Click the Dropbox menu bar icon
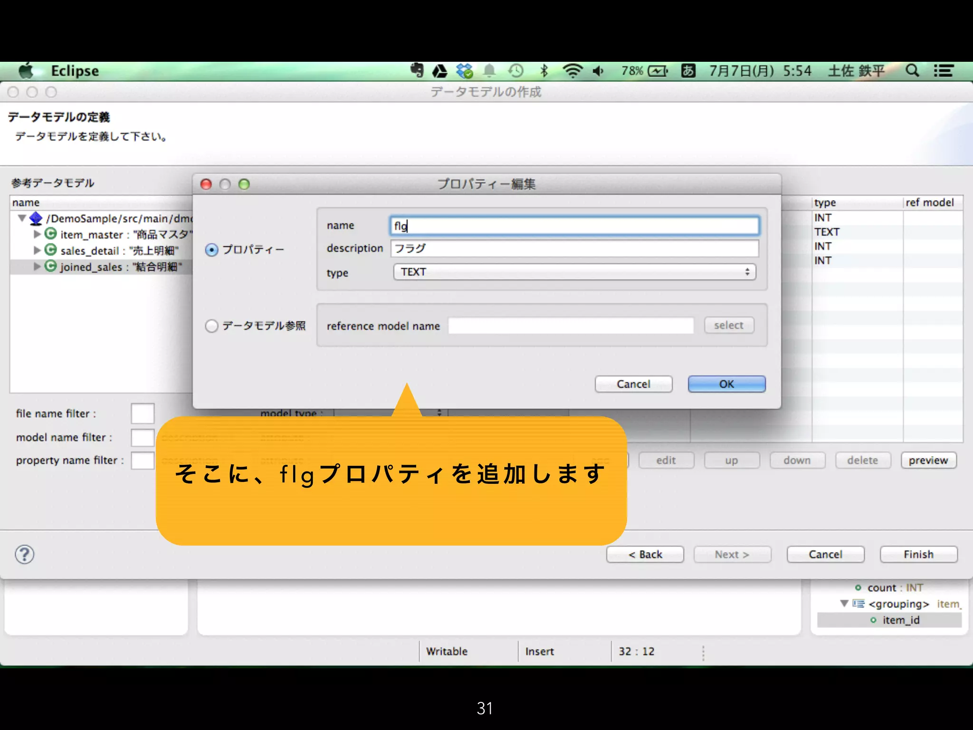Image resolution: width=973 pixels, height=730 pixels. tap(464, 71)
